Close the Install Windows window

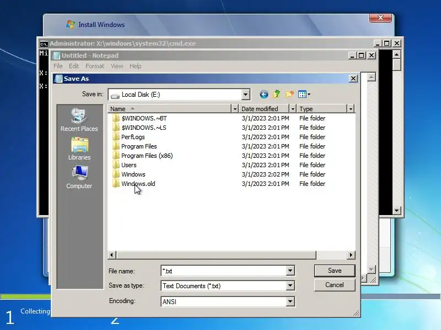(380, 18)
